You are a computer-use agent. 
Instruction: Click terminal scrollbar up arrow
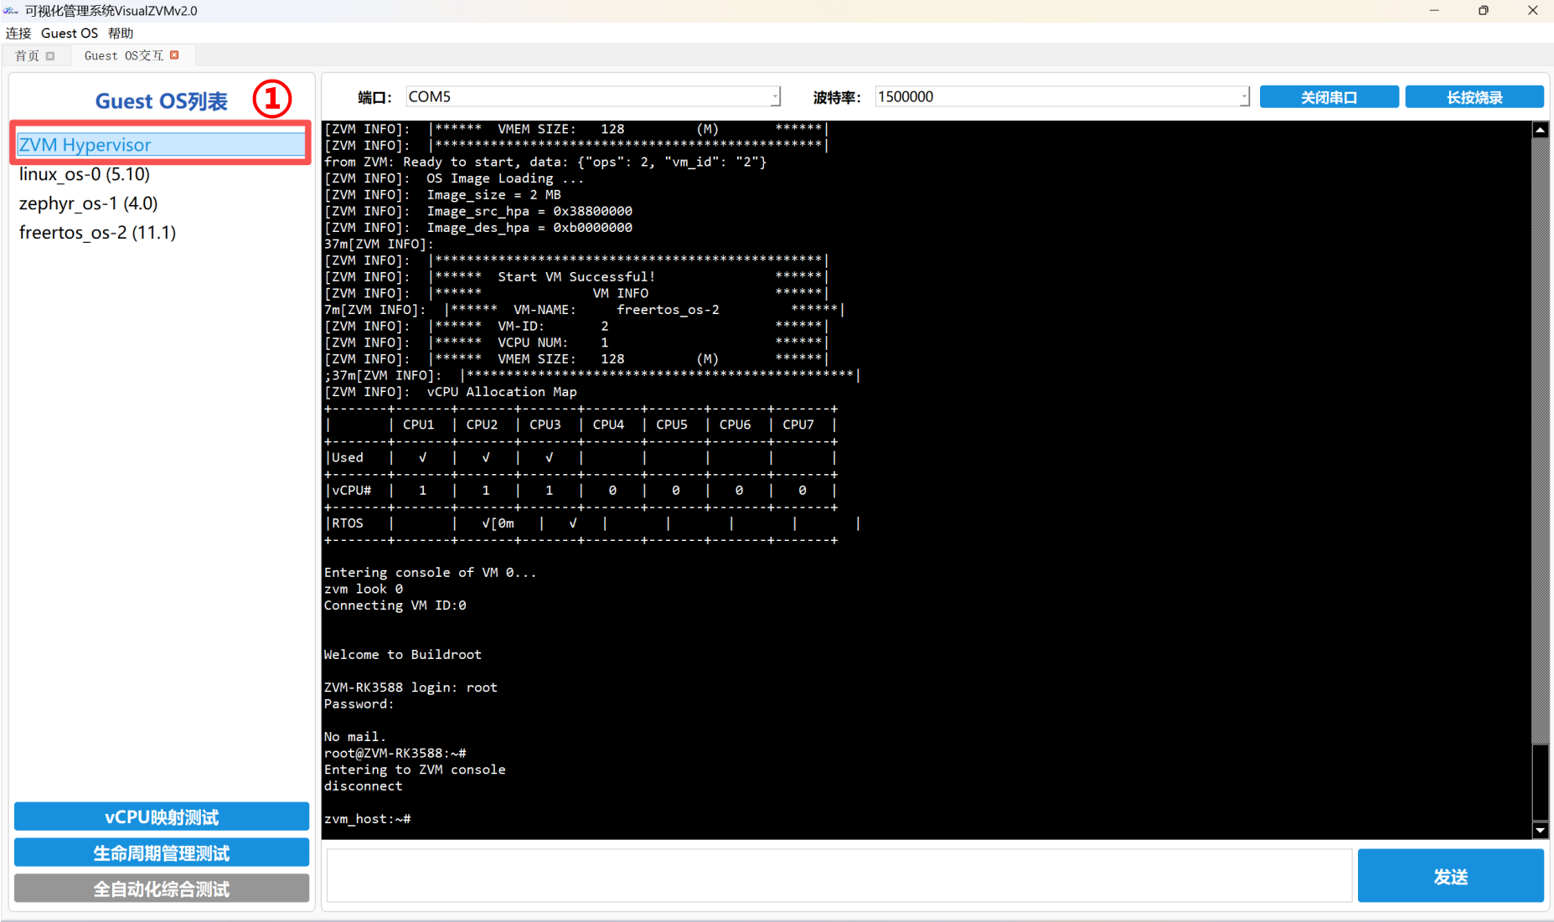[x=1540, y=130]
